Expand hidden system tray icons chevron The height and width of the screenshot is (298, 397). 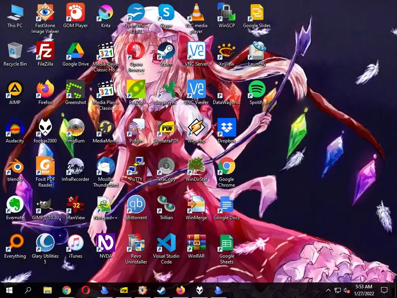328,290
